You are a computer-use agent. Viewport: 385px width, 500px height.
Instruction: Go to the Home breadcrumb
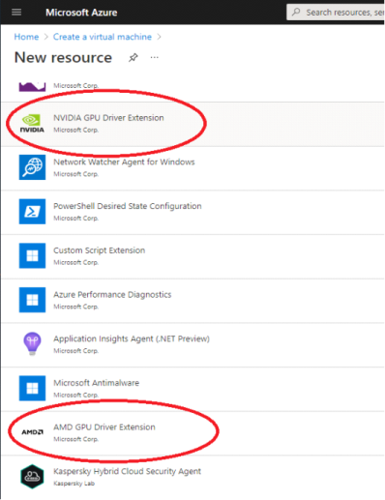[26, 37]
